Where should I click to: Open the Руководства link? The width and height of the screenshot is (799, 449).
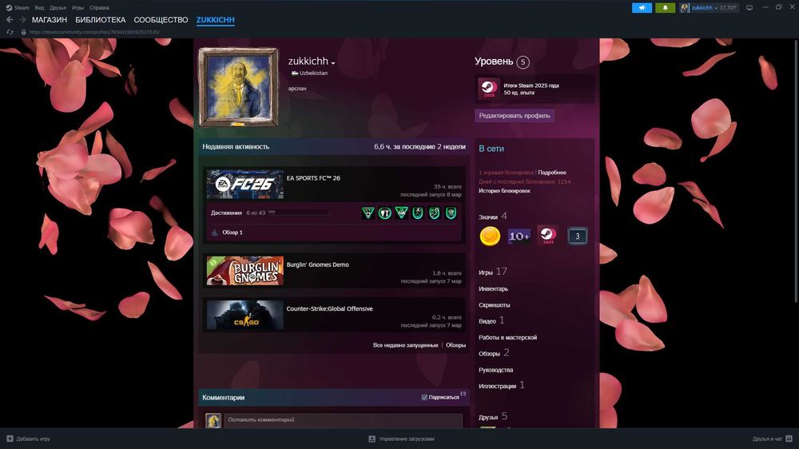point(496,370)
